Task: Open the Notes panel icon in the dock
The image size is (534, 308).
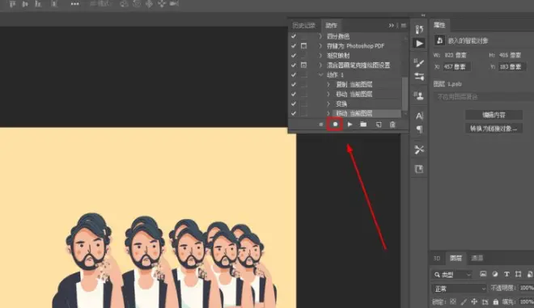Action: [x=419, y=169]
